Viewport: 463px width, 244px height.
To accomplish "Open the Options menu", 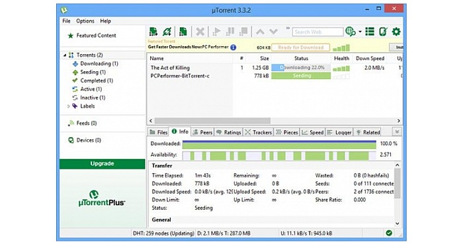I will (85, 21).
